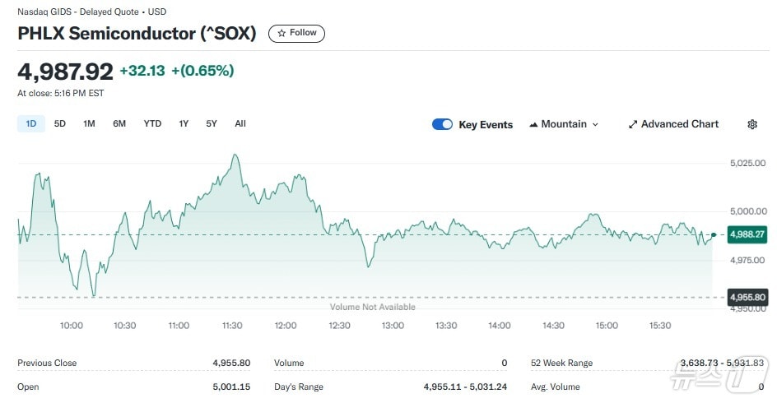
Task: Select the All time range
Action: tap(240, 123)
